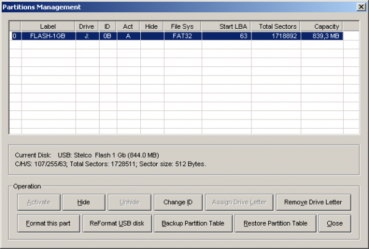
Task: Click the 839,3 MB capacity cell
Action: click(x=322, y=36)
